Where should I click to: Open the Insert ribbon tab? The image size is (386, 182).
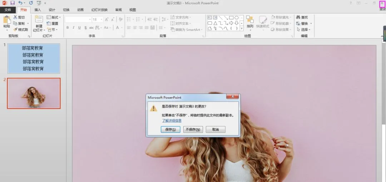(38, 10)
